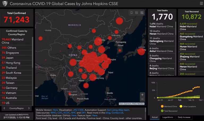Viewport: 204px width, 121px height.
Task: Zoom out on the map with minus
Action: coord(142,99)
